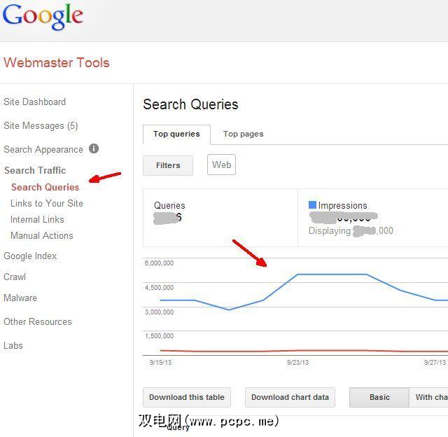Click the Displaying impressions value
Viewport: 448px width, 437px height.
(351, 231)
